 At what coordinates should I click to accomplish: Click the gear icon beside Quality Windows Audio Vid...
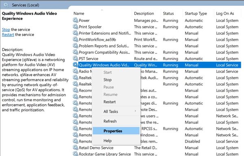point(76,65)
